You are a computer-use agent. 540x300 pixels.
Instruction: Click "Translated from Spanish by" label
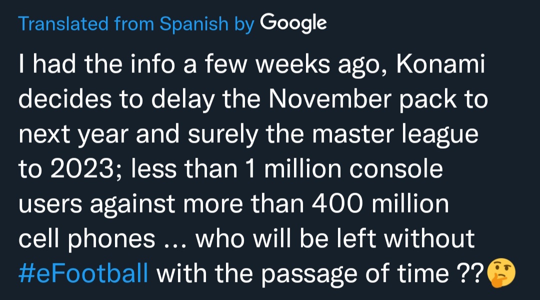[136, 23]
